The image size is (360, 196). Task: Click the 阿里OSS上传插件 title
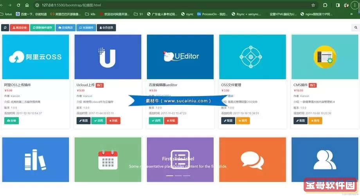point(18,85)
